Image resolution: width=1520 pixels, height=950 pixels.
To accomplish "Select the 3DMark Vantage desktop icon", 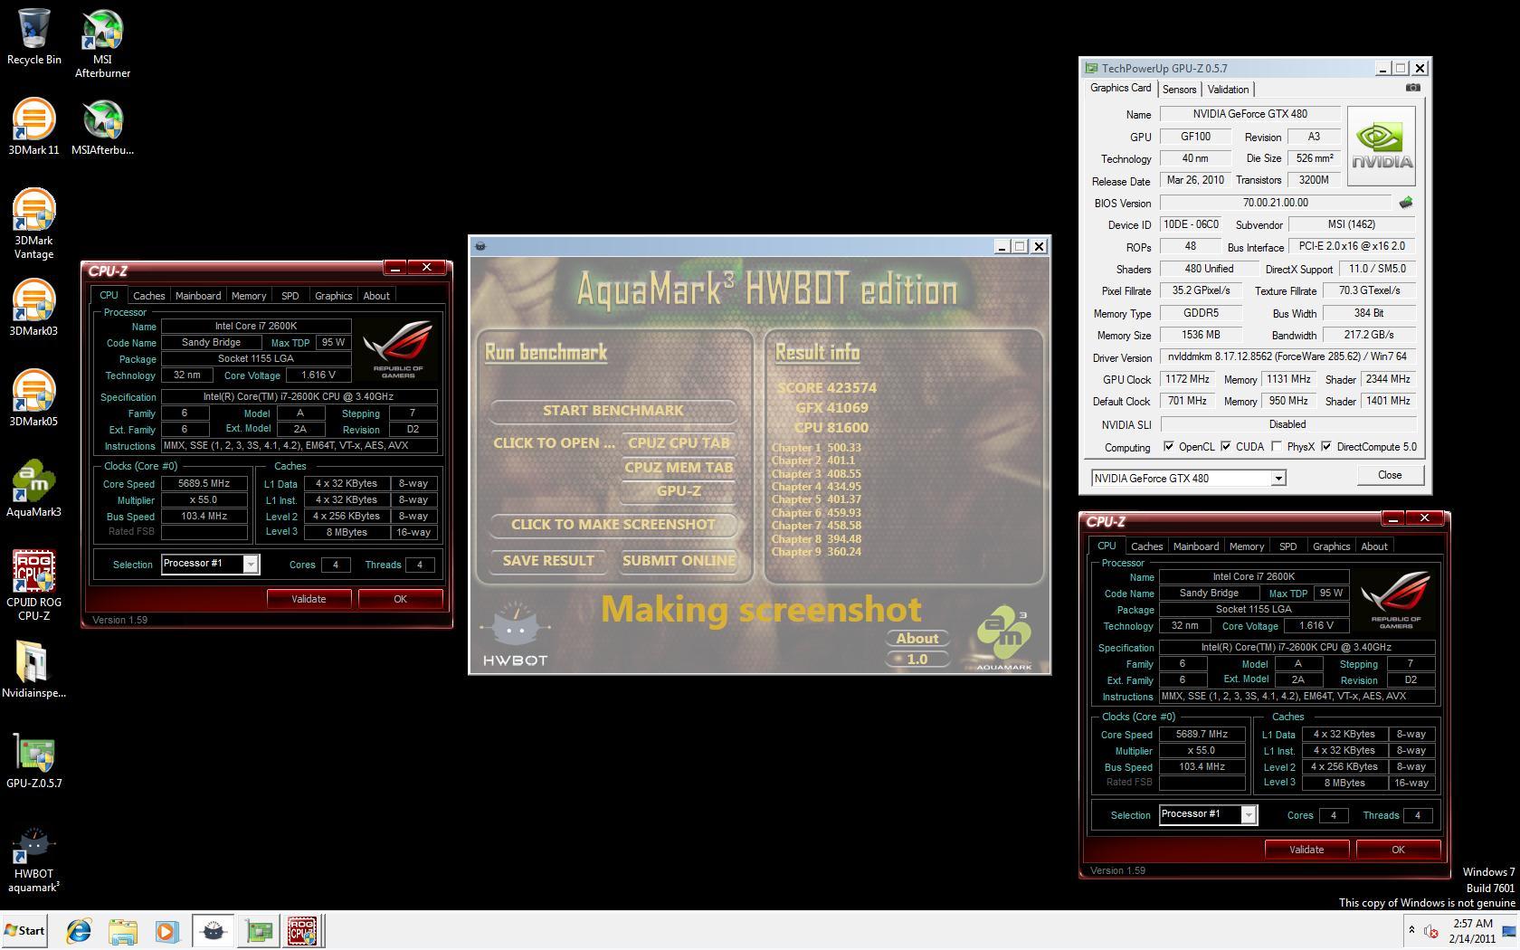I will pos(33,223).
